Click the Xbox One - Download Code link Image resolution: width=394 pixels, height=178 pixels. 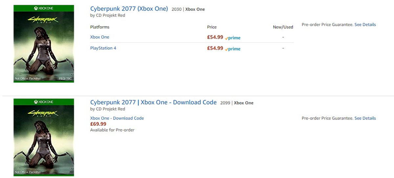pos(117,118)
